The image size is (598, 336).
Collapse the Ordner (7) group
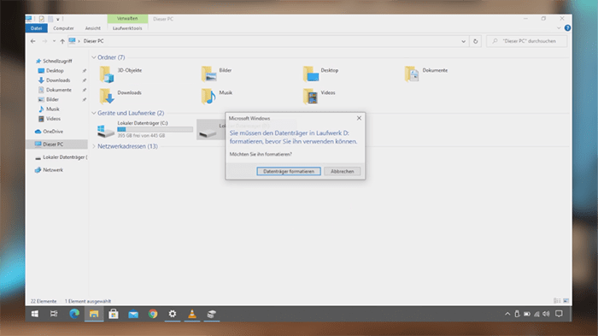(94, 57)
